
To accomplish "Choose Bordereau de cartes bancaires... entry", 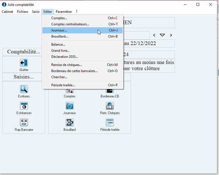I will click(x=82, y=71).
